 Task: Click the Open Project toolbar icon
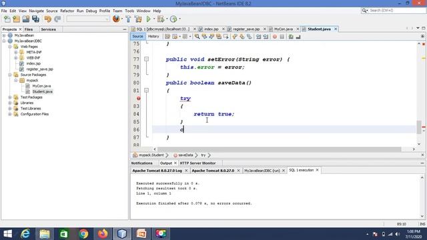pyautogui.click(x=26, y=19)
